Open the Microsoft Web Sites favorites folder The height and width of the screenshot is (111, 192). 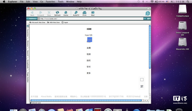[37, 22]
